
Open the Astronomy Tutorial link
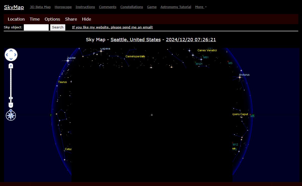(x=176, y=7)
